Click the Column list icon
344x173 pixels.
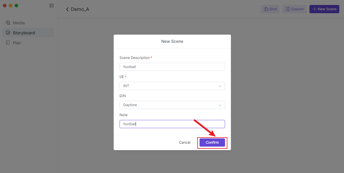288,9
